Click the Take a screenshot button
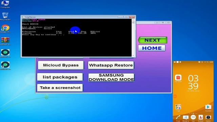This screenshot has height=122, width=217. 60,88
